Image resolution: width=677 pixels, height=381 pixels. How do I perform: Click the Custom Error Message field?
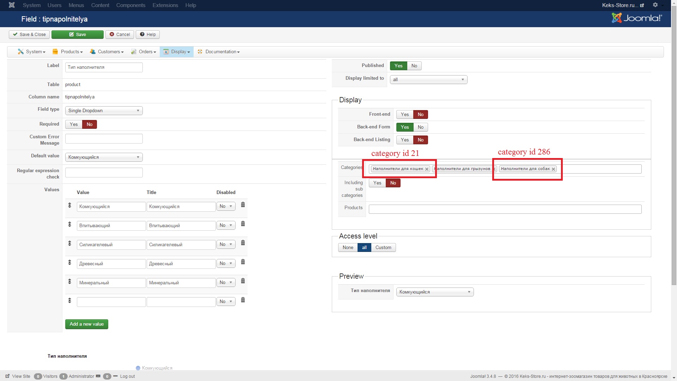[x=104, y=139]
